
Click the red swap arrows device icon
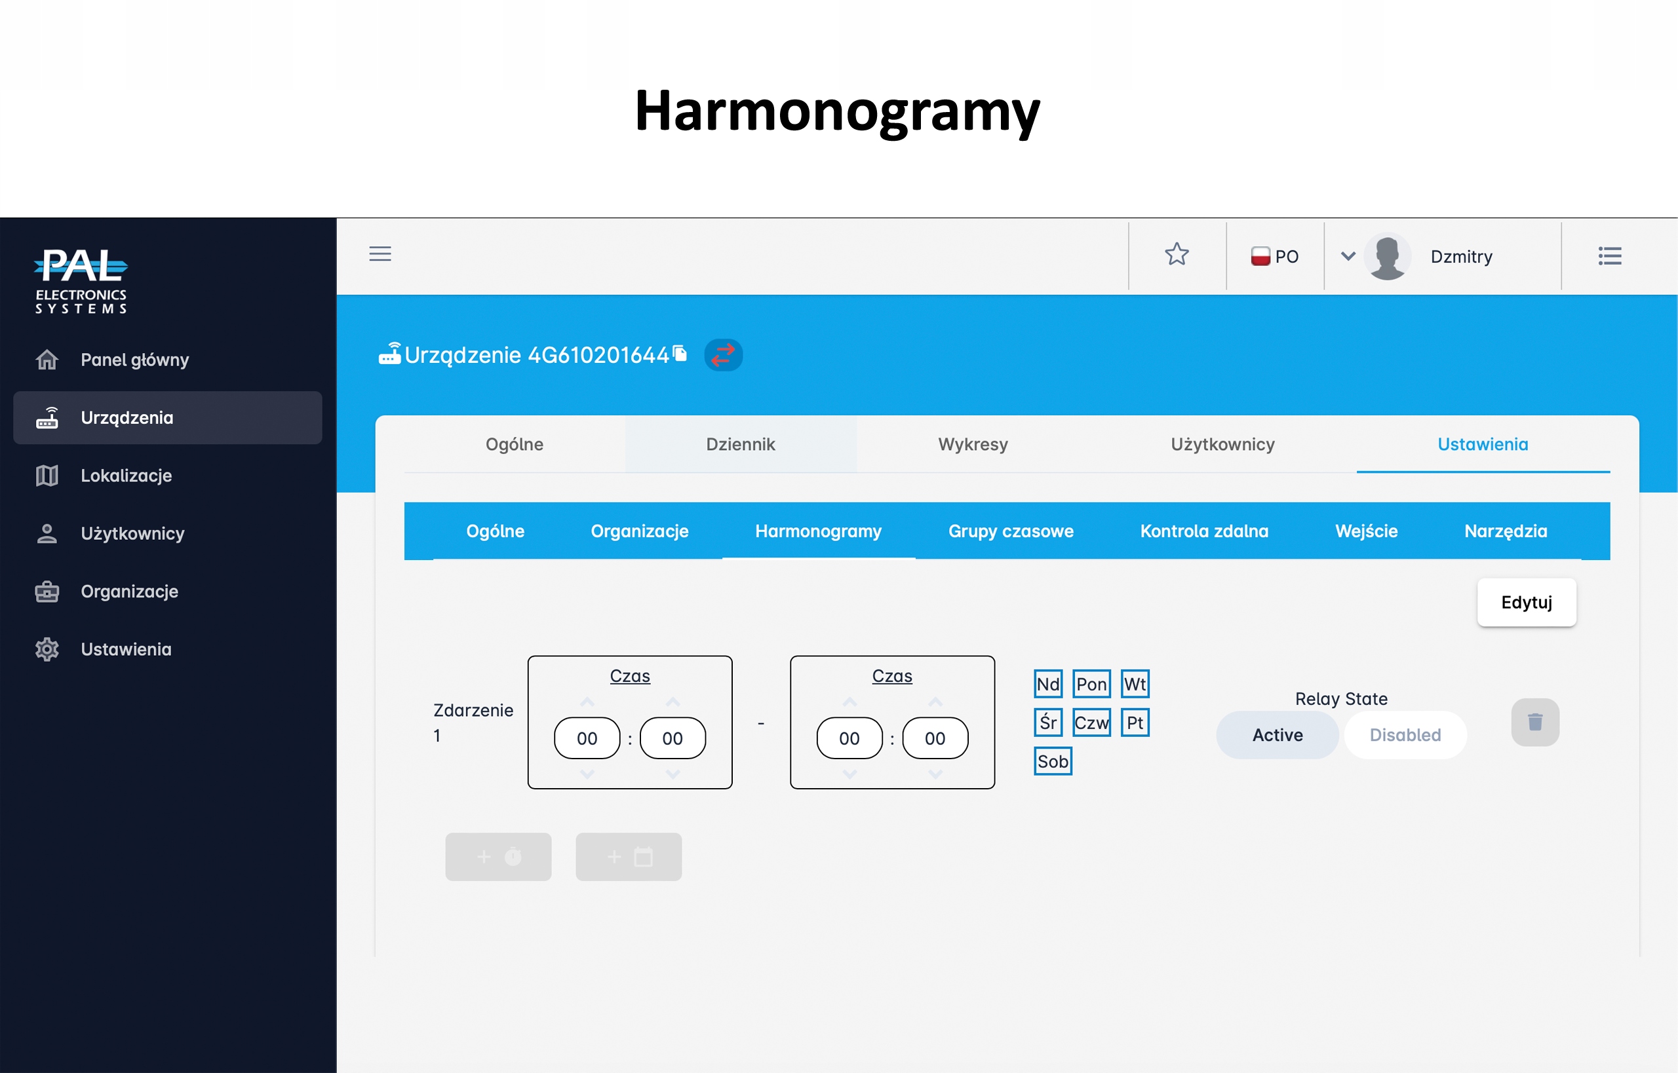(723, 354)
